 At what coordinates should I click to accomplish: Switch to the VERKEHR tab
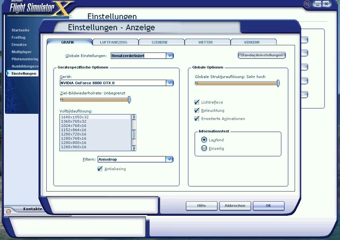[x=252, y=42]
